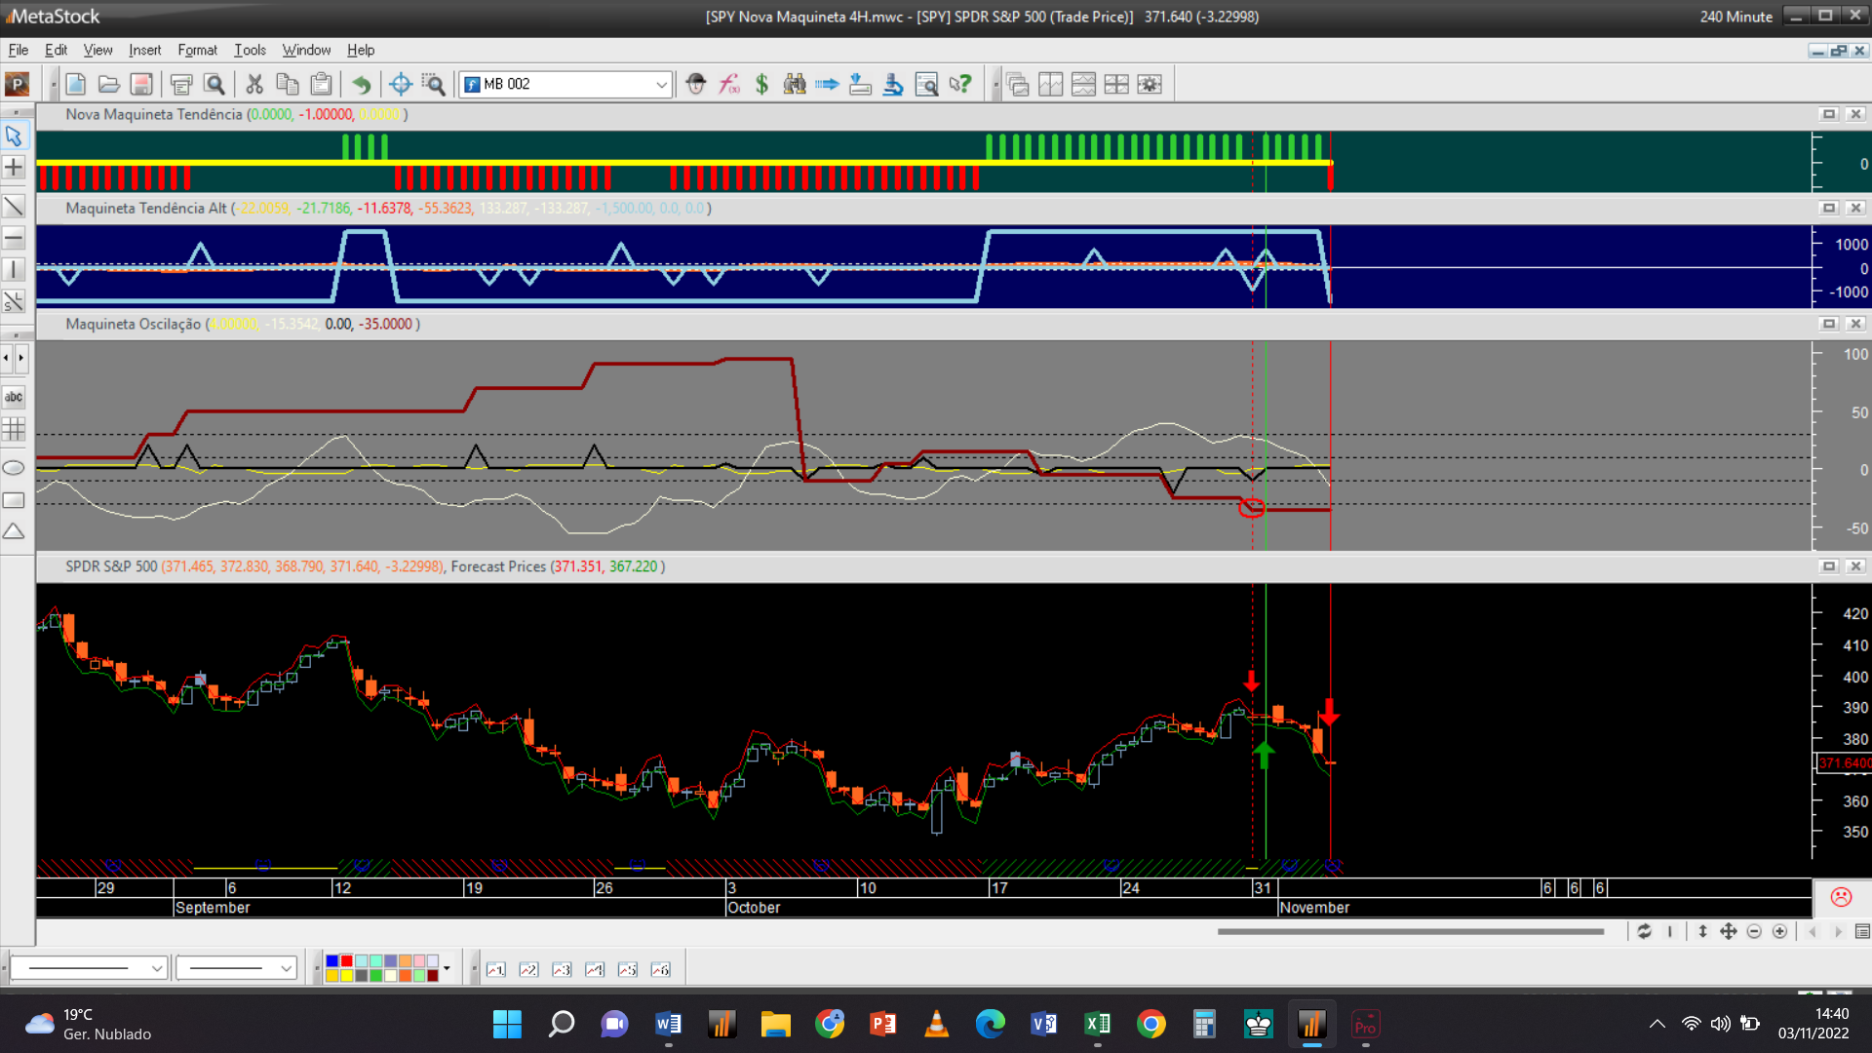The height and width of the screenshot is (1053, 1872).
Task: Select the abc text tool
Action: 14,397
